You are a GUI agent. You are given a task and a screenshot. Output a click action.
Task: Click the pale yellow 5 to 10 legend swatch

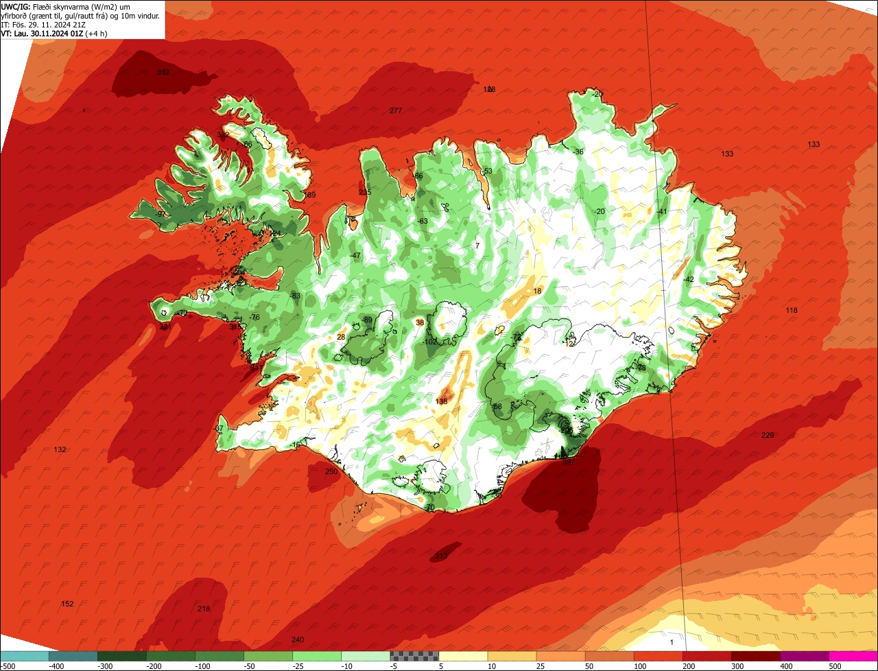463,656
